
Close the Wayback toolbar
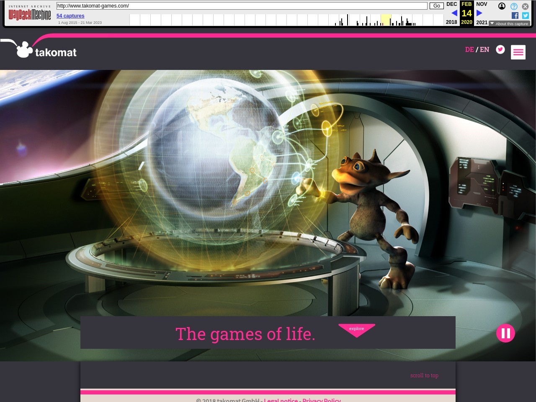pyautogui.click(x=525, y=6)
